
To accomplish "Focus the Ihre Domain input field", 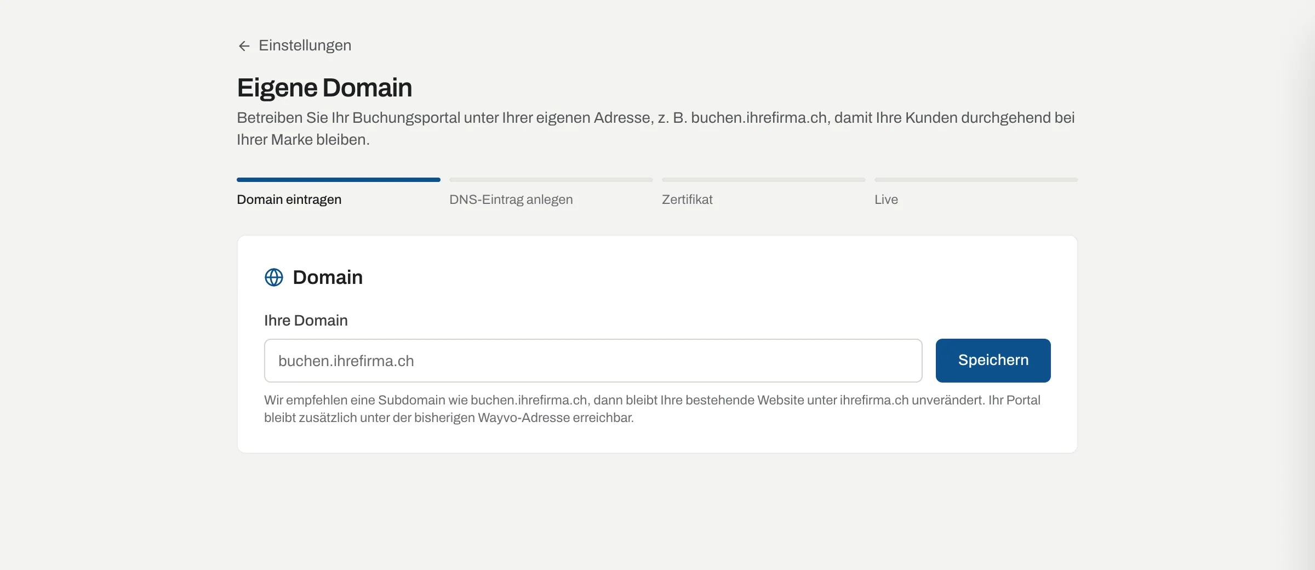I will pyautogui.click(x=593, y=361).
